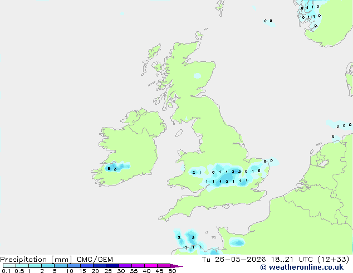Click the 'CMC/GEM' model label
Image resolution: width=353 pixels, height=273 pixels.
click(95, 260)
